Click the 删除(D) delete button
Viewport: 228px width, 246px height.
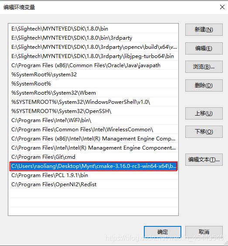click(204, 85)
